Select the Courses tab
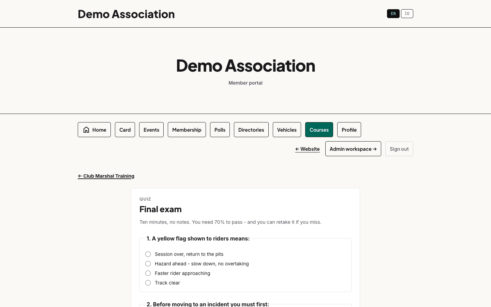 [319, 130]
